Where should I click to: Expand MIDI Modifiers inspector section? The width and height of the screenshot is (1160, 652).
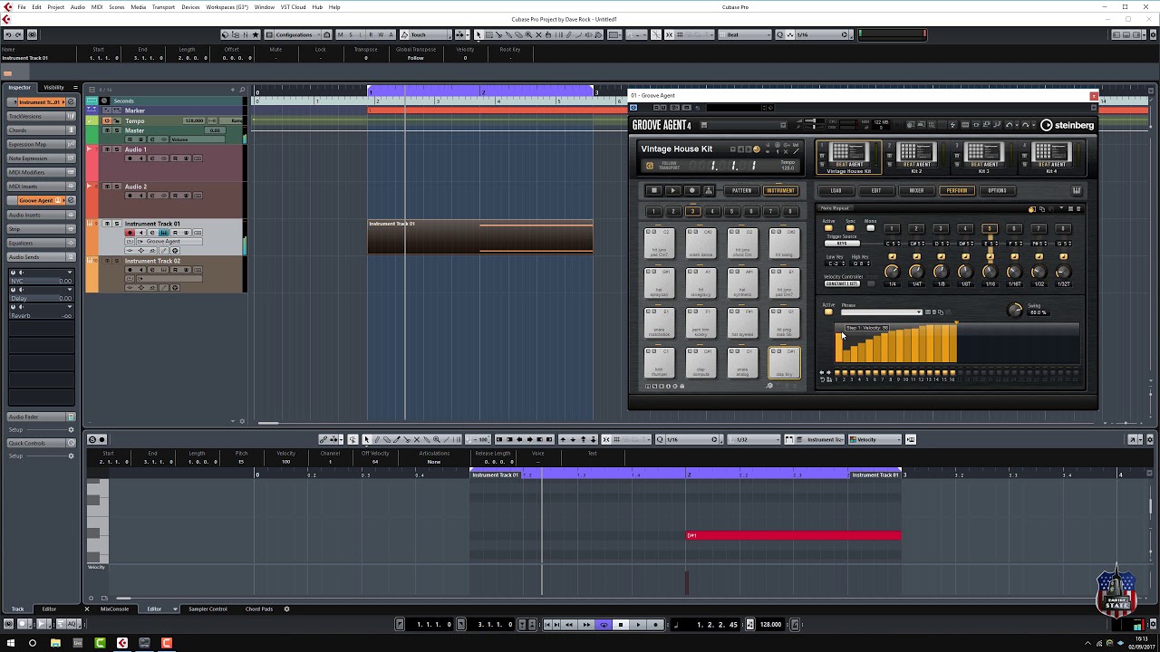coord(42,172)
